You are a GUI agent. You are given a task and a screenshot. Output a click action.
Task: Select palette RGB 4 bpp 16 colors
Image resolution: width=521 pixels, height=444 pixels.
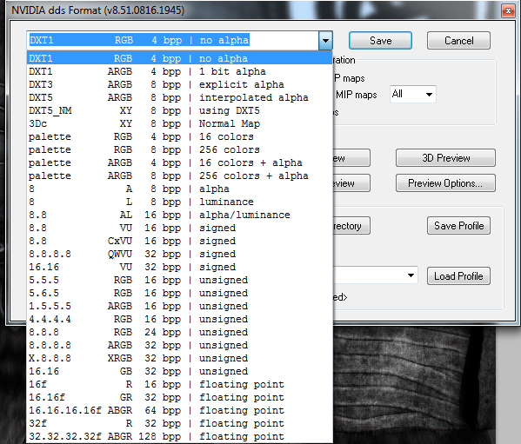(179, 136)
